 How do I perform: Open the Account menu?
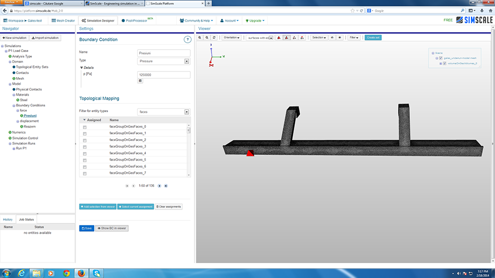[229, 21]
